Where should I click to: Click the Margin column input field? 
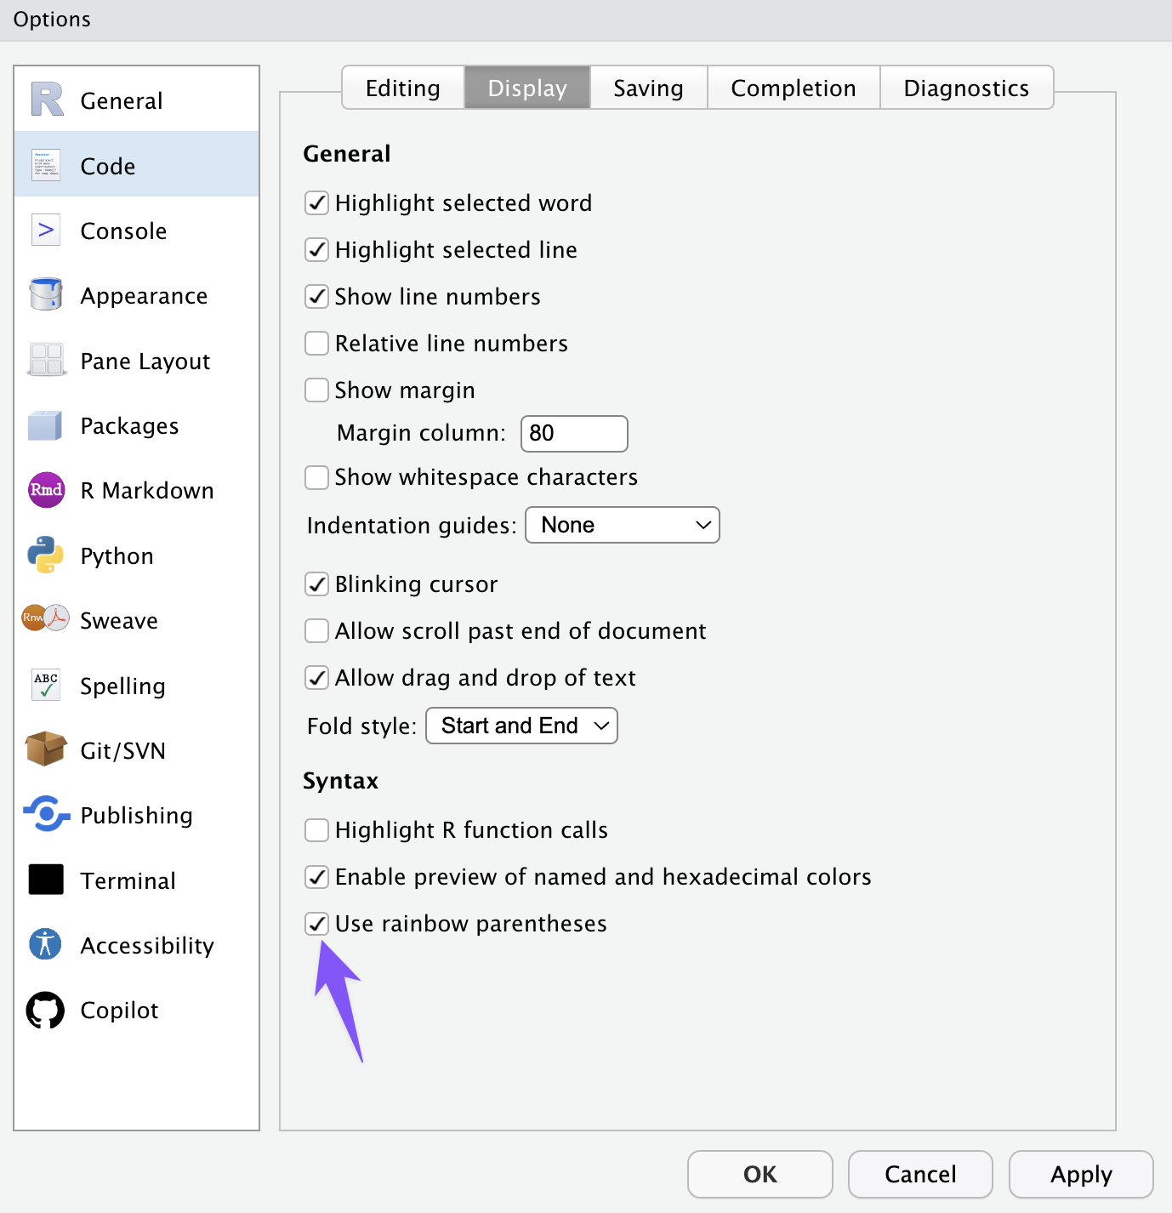coord(574,434)
